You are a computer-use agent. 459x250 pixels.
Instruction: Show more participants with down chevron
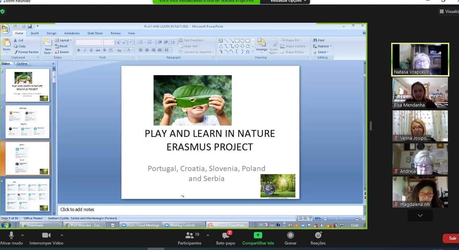[420, 215]
